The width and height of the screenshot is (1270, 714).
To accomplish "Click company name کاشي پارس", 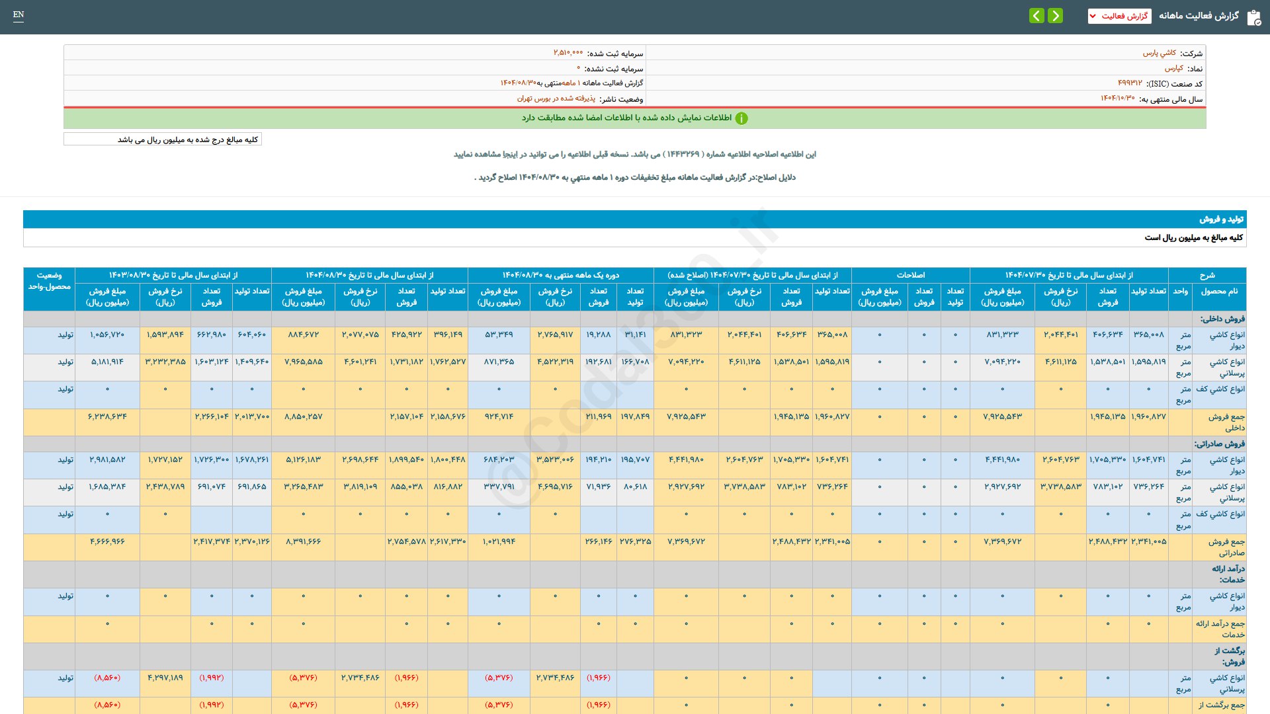I will (1160, 53).
